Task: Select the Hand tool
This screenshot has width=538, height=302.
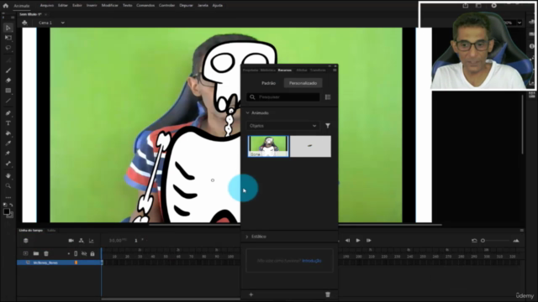Action: pyautogui.click(x=8, y=175)
